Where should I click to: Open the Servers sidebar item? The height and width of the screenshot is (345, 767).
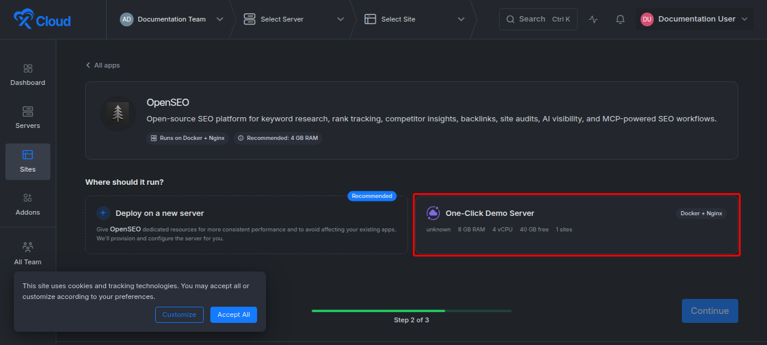click(x=28, y=118)
